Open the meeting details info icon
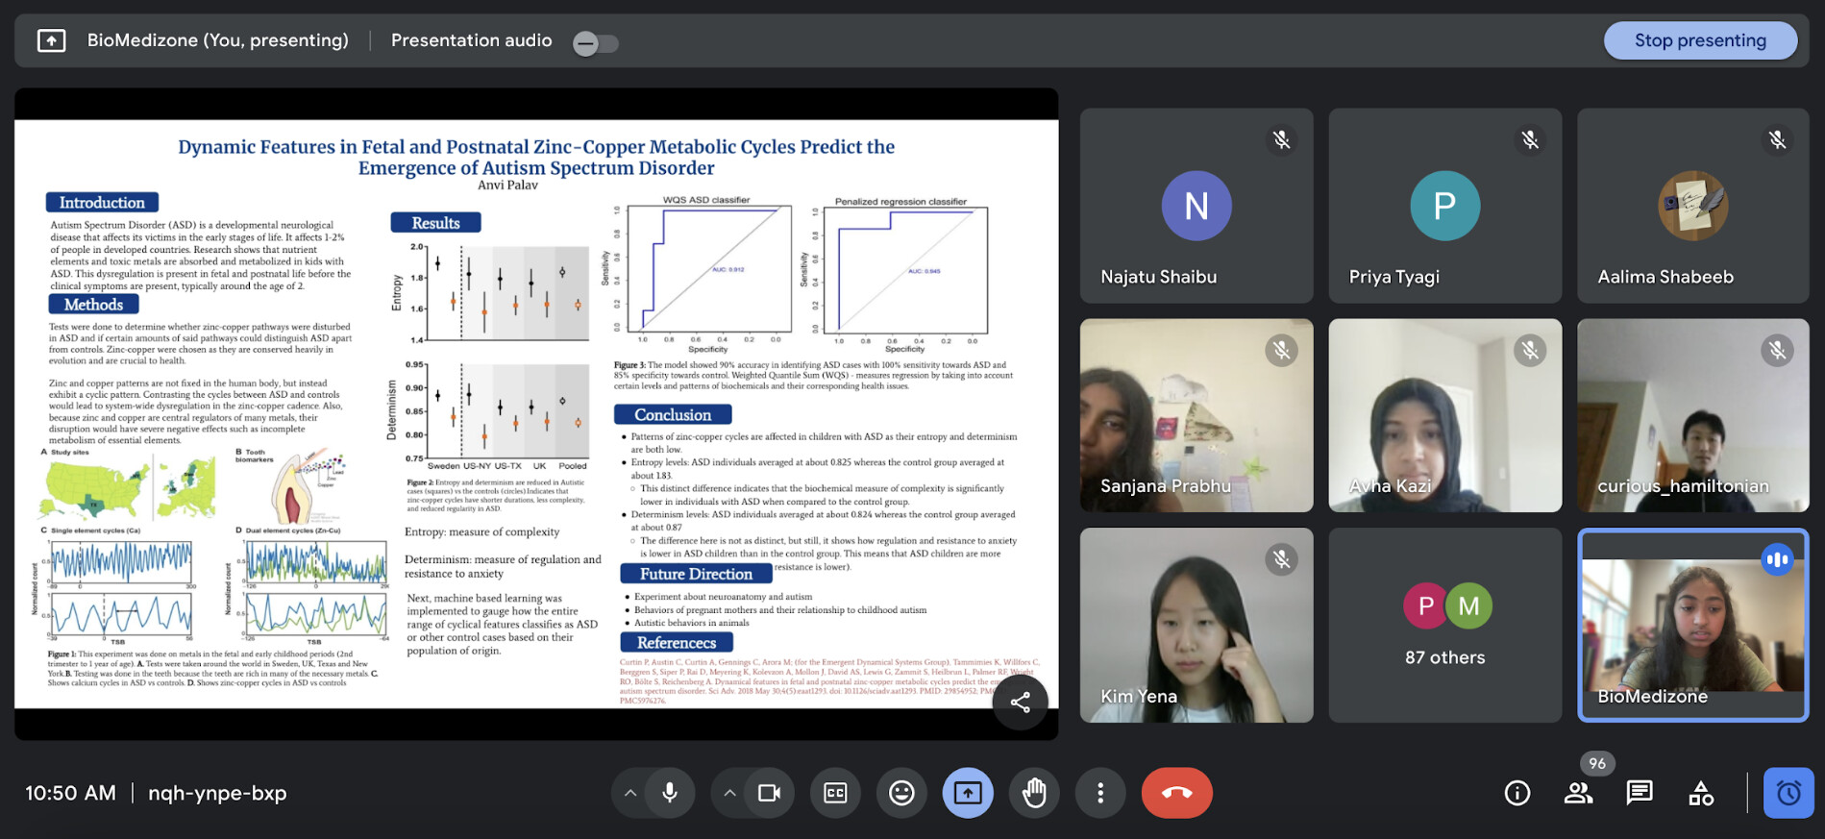The height and width of the screenshot is (839, 1825). click(1517, 793)
